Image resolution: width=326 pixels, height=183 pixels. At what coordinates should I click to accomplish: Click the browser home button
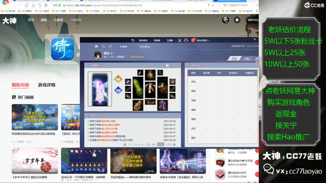coord(33,5)
